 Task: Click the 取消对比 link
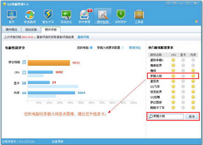click(135, 48)
